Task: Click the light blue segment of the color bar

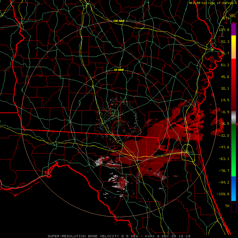Action: coord(234,195)
